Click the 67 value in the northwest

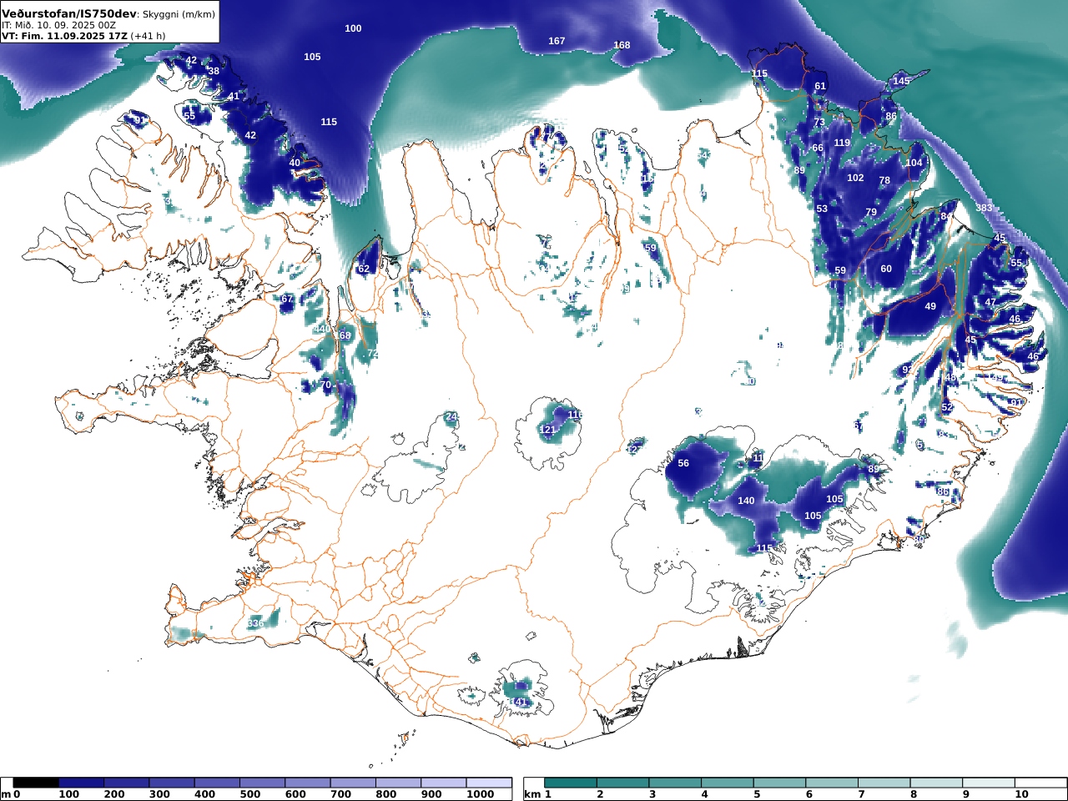tap(287, 299)
